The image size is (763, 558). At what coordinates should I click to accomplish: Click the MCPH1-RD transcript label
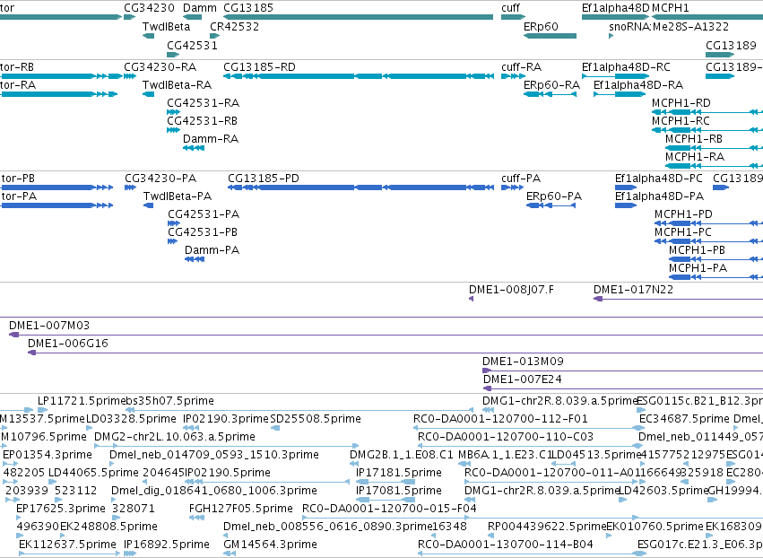click(681, 103)
